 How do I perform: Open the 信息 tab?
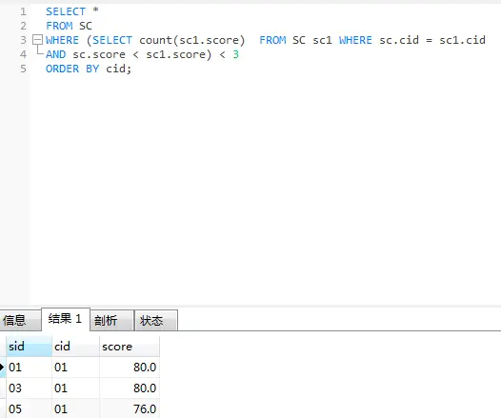pyautogui.click(x=20, y=320)
